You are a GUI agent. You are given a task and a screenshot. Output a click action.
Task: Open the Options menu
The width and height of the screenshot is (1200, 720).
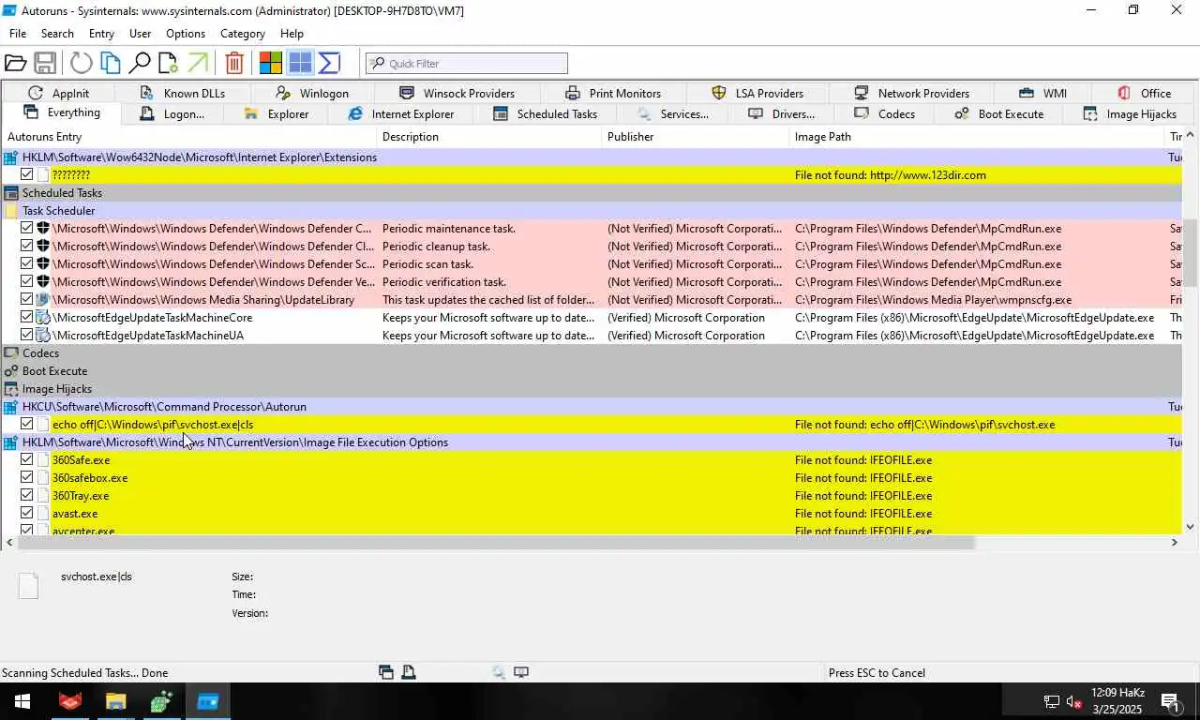186,33
